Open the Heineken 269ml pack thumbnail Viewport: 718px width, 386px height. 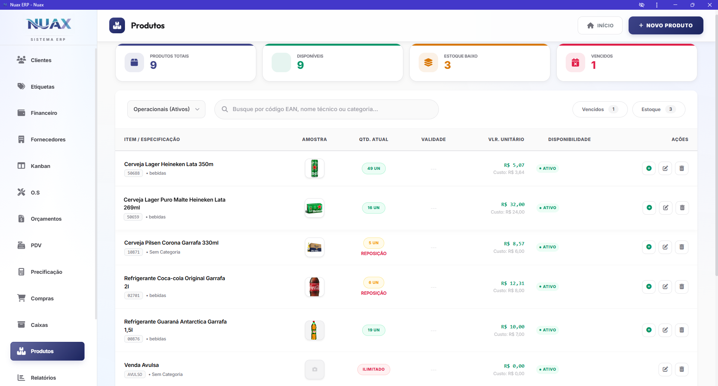click(x=315, y=208)
